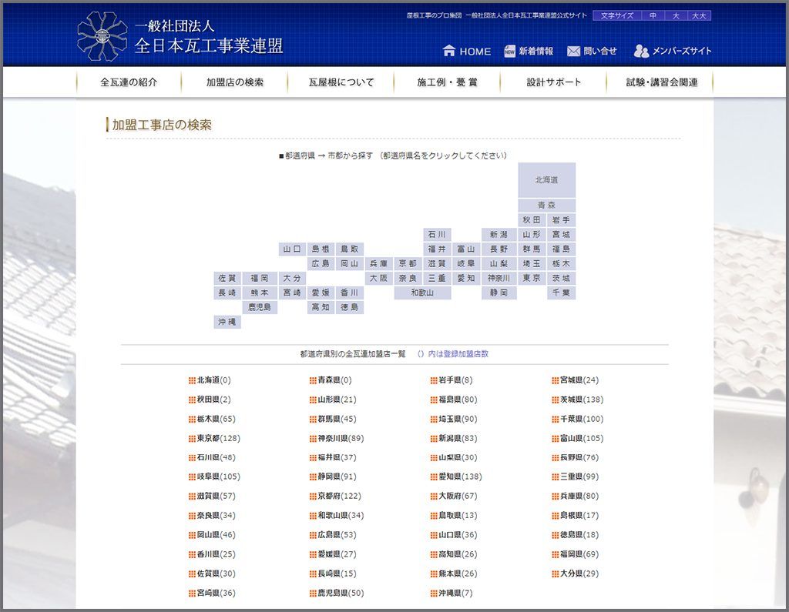This screenshot has width=789, height=612.
Task: Click the 全日本瓦工事業連盟 site title
Action: click(208, 45)
